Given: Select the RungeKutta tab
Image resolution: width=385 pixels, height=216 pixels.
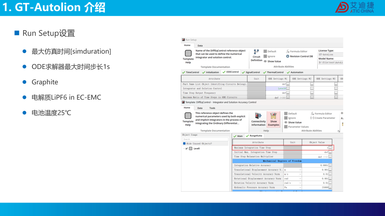Looking at the screenshot, I should [x=254, y=136].
